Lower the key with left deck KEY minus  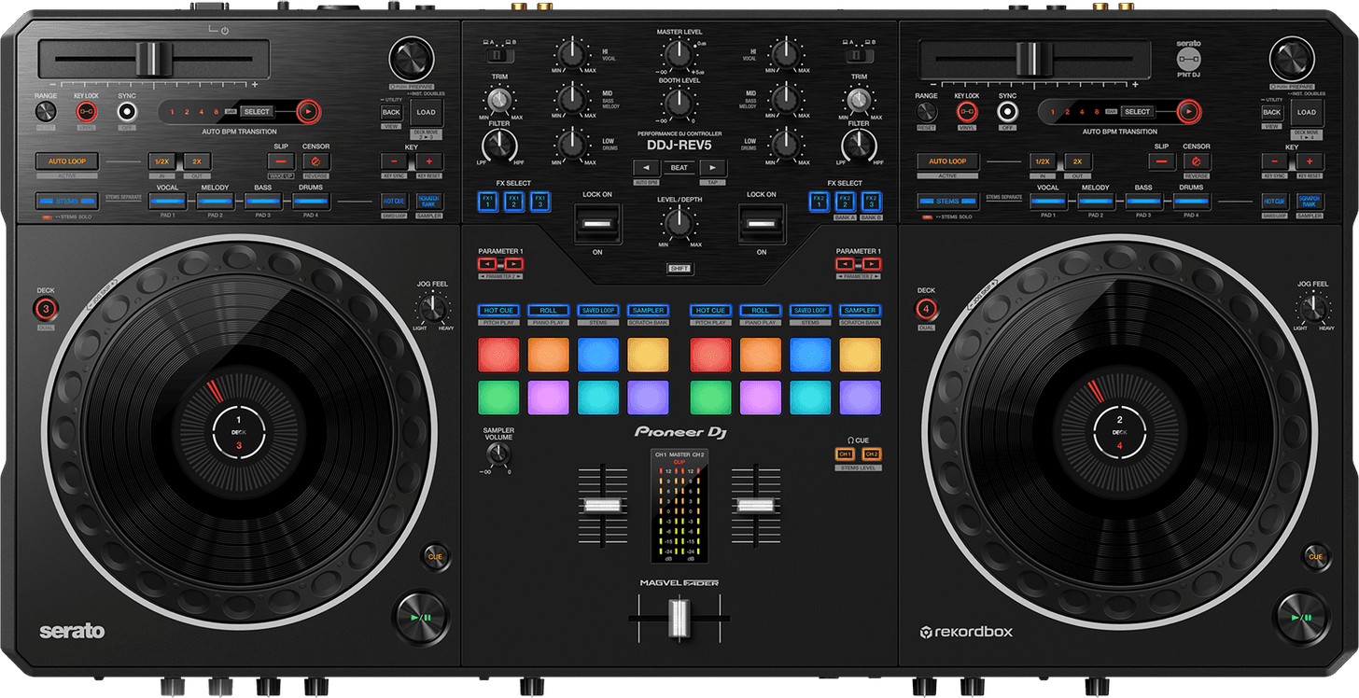394,161
